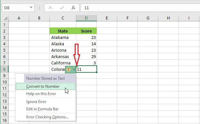Screen dimensions: 200x124
Task: Click the fill handle of cell D8
Action: coord(97,72)
